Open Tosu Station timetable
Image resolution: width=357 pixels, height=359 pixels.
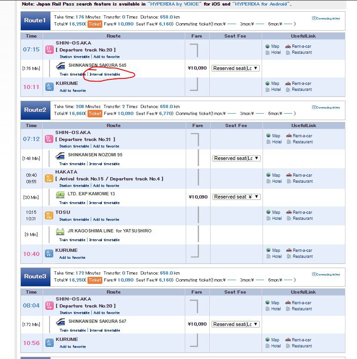[x=74, y=219]
